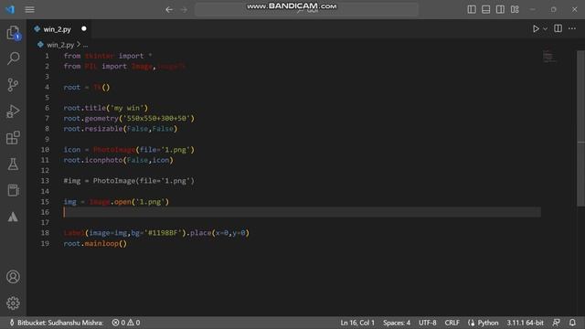Screen dimensions: 585x329
Task: Click the root.resizable(False,False) line
Action: coord(120,129)
